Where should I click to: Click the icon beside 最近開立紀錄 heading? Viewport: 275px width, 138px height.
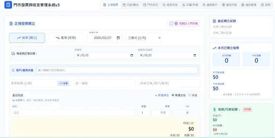click(214, 21)
